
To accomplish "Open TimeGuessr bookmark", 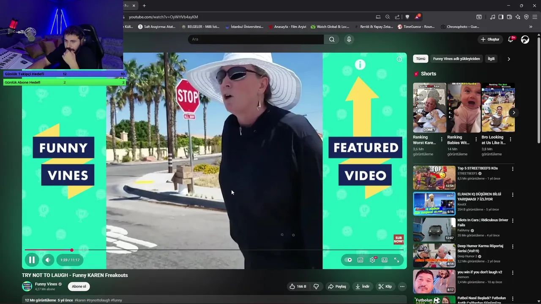I will click(416, 27).
